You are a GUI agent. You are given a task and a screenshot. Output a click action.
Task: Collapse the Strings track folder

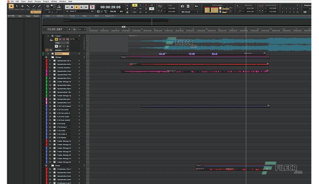(46, 57)
